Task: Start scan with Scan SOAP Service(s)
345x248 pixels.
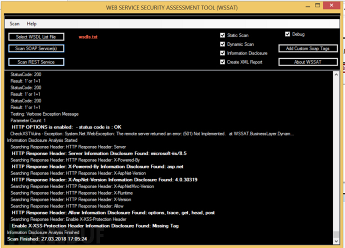Action: [x=36, y=48]
